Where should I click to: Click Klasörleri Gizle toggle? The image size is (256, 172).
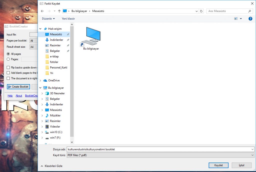[51, 166]
